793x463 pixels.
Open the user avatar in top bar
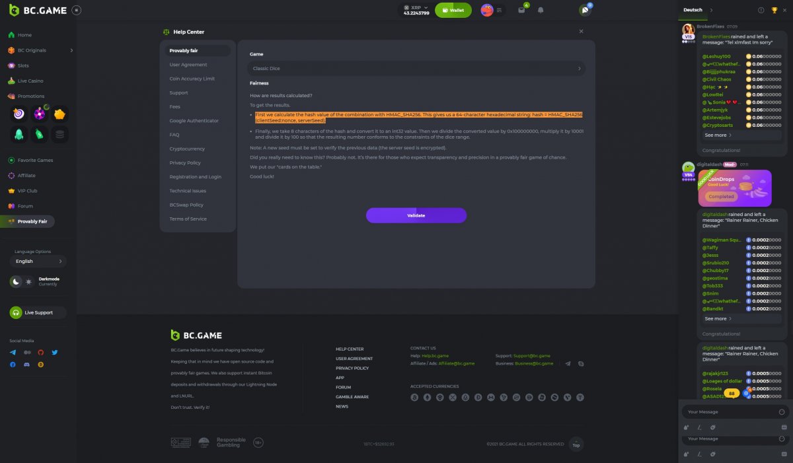click(x=487, y=11)
